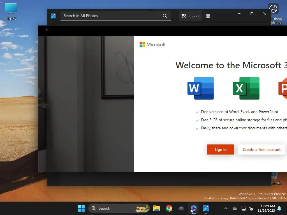Focus the Search in All Photos field
This screenshot has height=215, width=287.
click(x=115, y=16)
